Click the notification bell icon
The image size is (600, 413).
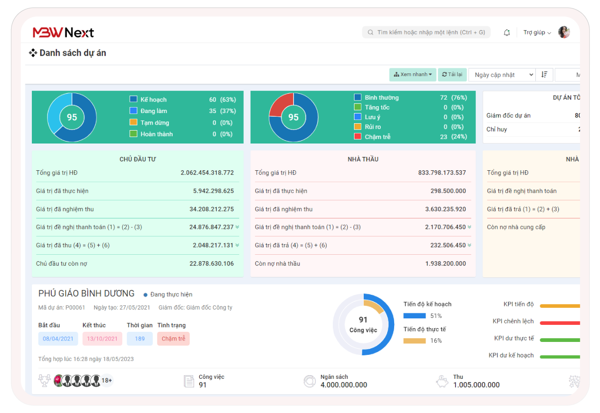(x=507, y=32)
